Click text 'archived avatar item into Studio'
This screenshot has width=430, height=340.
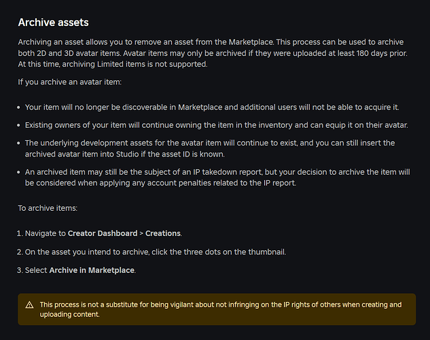tap(82, 154)
